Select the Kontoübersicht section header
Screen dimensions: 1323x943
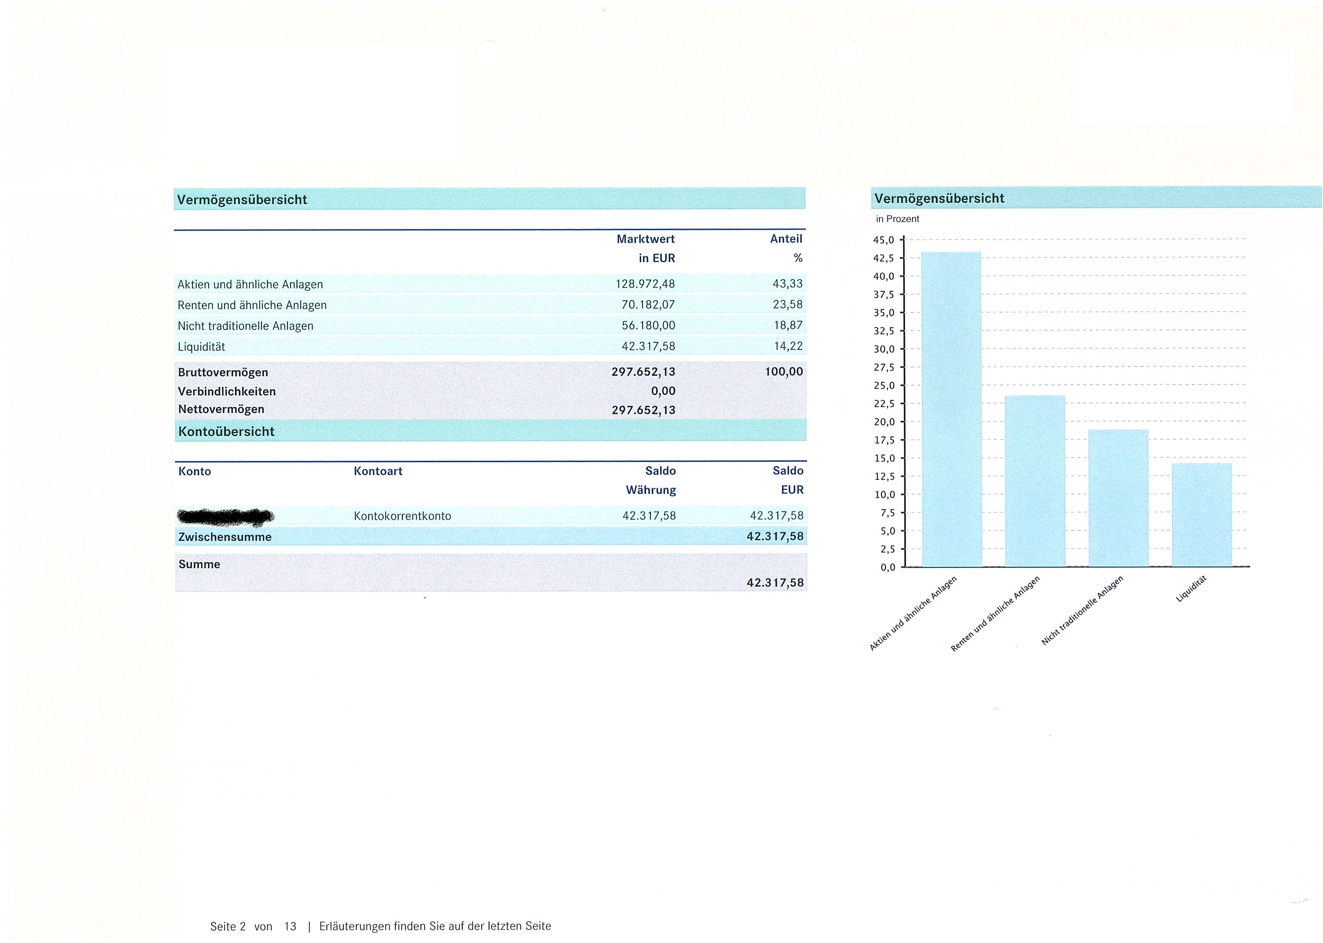pos(227,431)
